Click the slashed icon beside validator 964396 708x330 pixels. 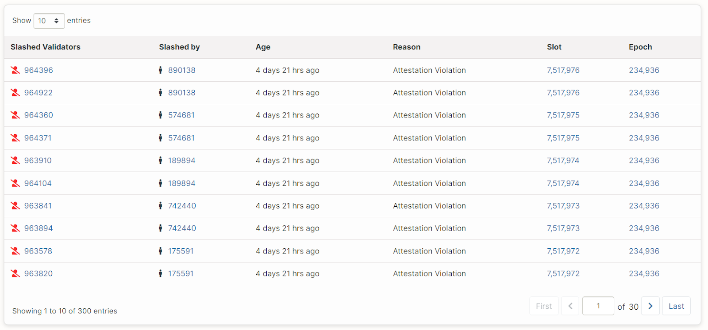pyautogui.click(x=15, y=70)
